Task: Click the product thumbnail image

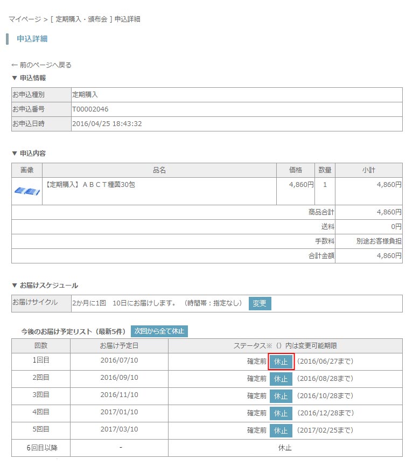Action: [x=26, y=191]
